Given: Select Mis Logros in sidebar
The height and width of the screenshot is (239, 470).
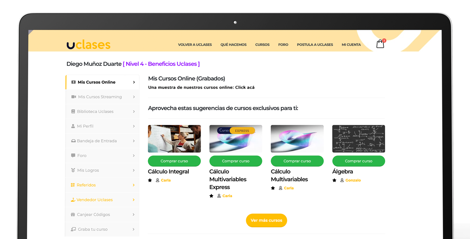Looking at the screenshot, I should coord(103,170).
